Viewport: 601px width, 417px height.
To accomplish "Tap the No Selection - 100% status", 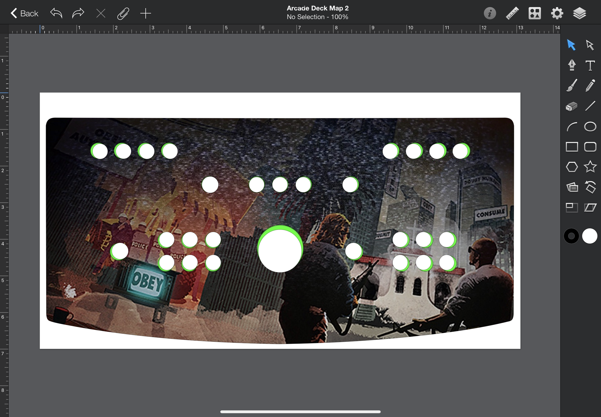I will 318,17.
